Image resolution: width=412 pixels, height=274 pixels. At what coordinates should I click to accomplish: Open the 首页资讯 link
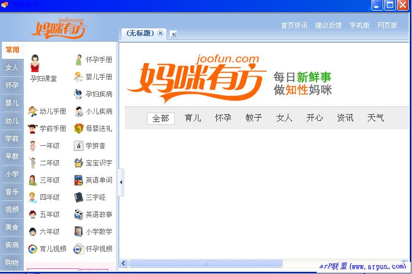(294, 26)
